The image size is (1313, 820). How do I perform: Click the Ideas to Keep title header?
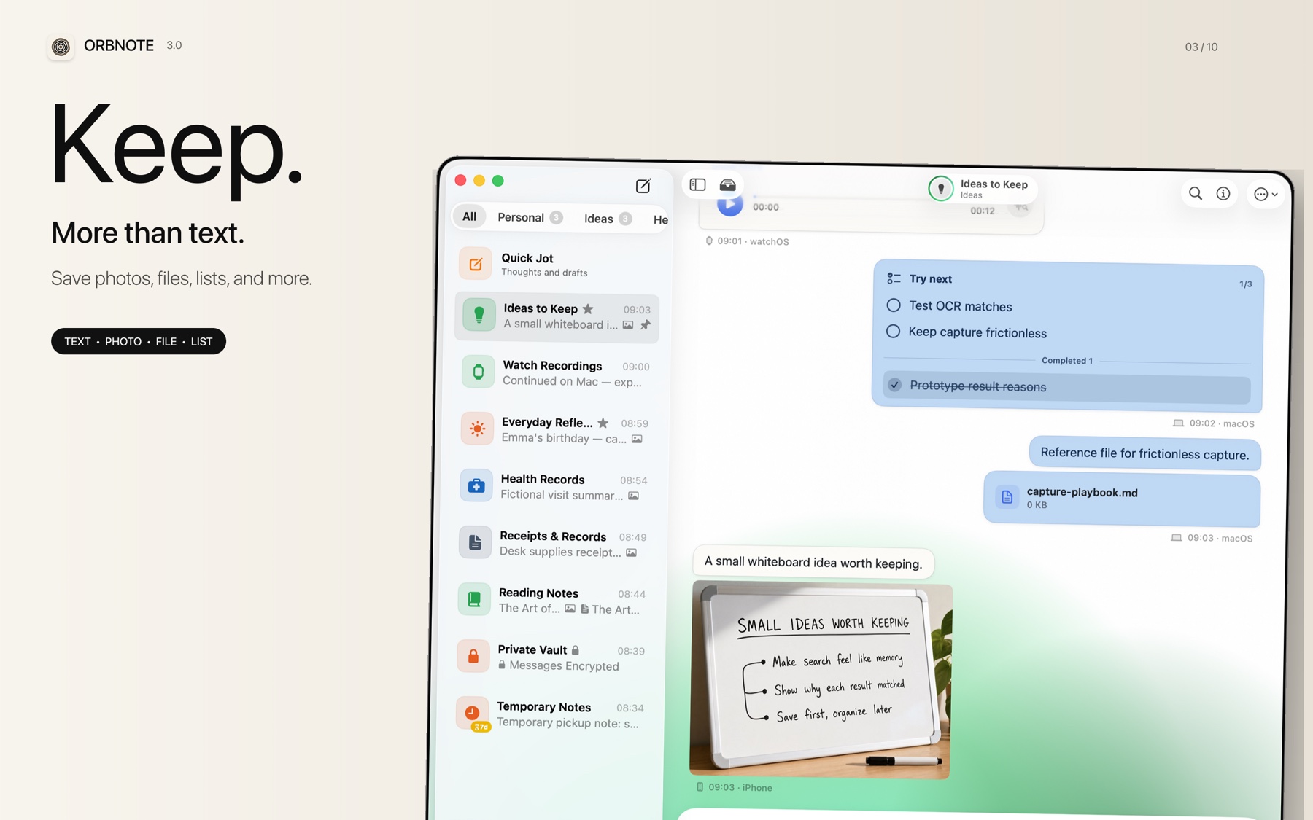tap(994, 184)
